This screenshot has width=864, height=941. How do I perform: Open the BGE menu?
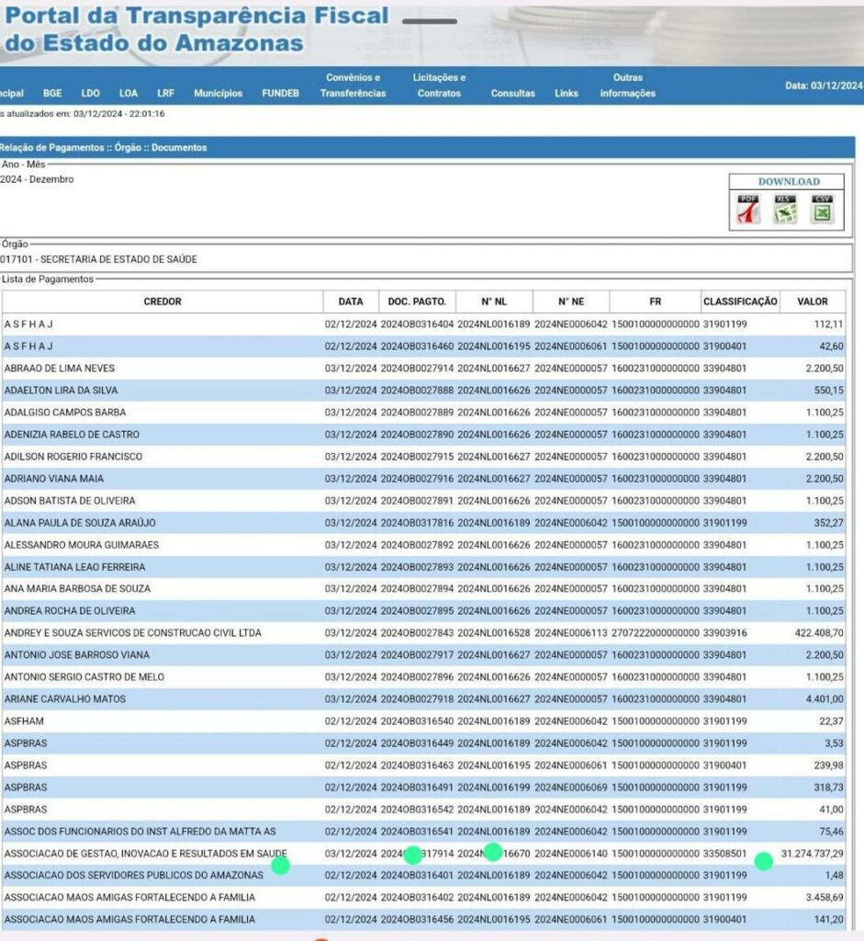pyautogui.click(x=52, y=93)
